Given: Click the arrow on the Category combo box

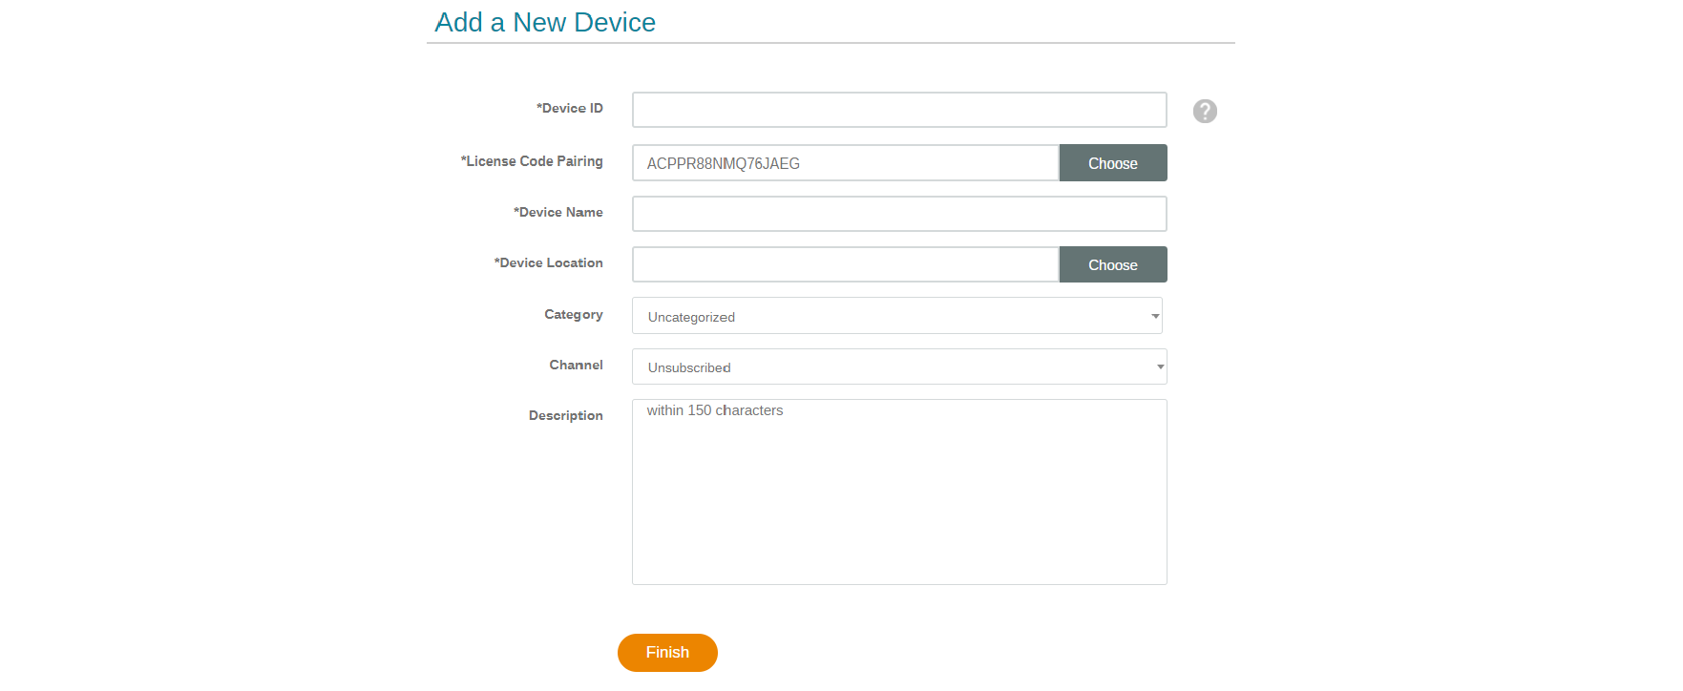Looking at the screenshot, I should 1154,316.
